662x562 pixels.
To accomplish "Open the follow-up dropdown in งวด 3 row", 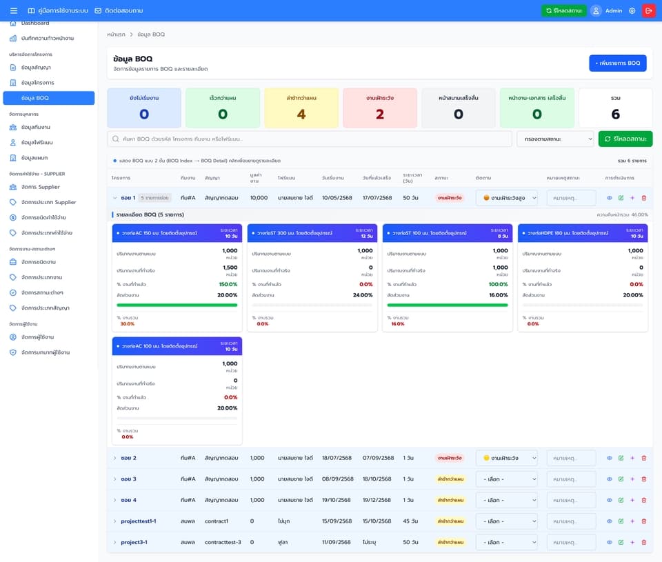I will [x=507, y=479].
